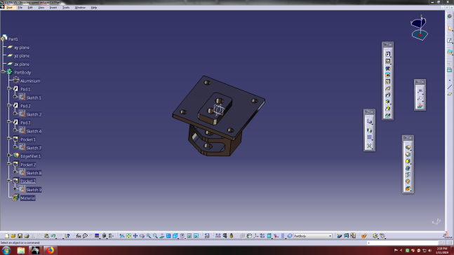Select Sketch.7 in the specification tree
The image size is (454, 255).
coord(34,148)
